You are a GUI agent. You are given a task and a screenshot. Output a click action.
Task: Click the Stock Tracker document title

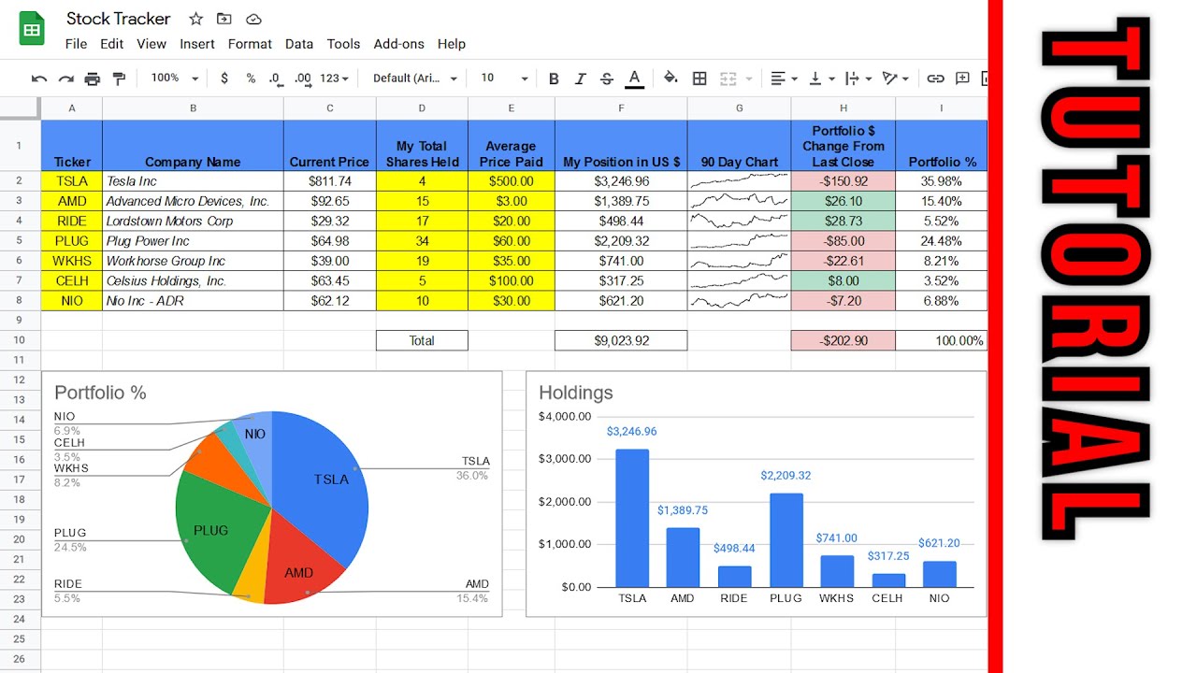(118, 19)
